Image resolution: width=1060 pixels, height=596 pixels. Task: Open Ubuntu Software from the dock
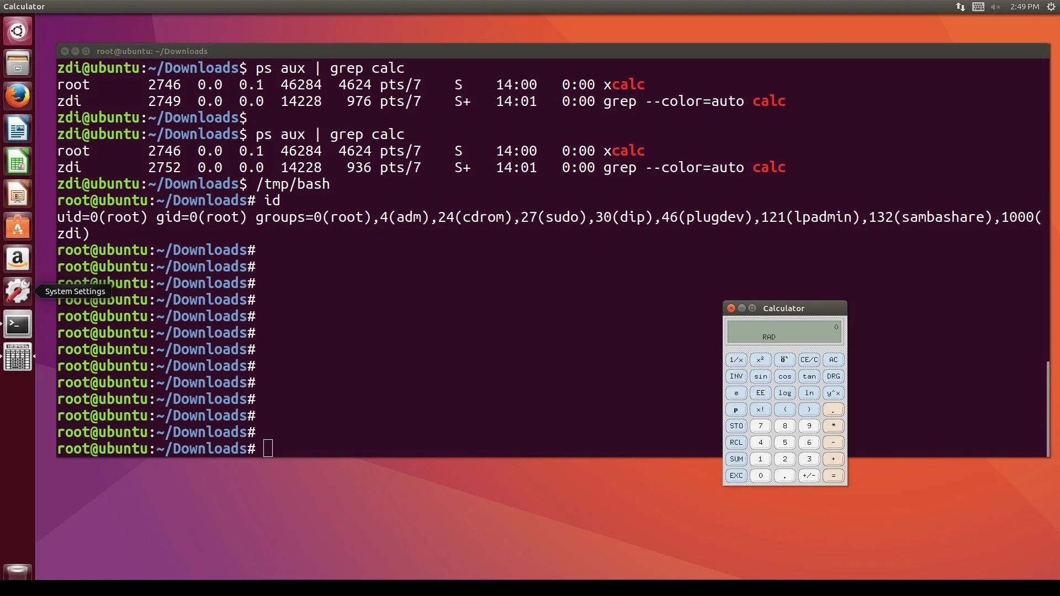[x=18, y=227]
